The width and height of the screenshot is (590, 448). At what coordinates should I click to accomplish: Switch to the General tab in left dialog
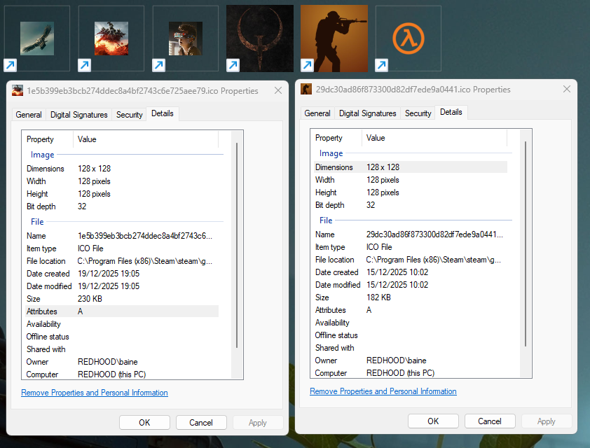[28, 114]
